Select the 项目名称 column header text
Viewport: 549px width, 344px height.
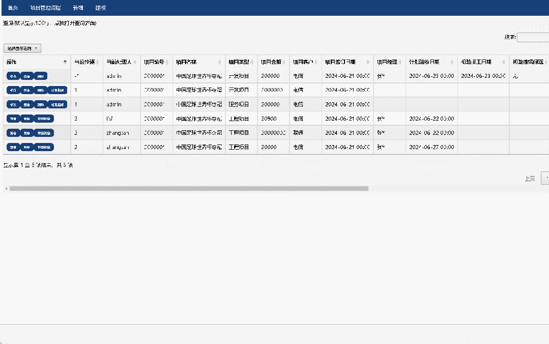coord(186,62)
